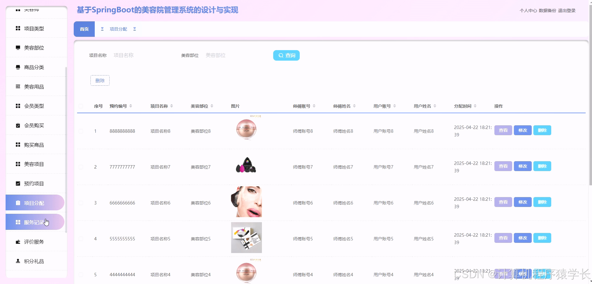The height and width of the screenshot is (284, 592).
Task: Click the 购买商品 sidebar icon
Action: point(18,145)
